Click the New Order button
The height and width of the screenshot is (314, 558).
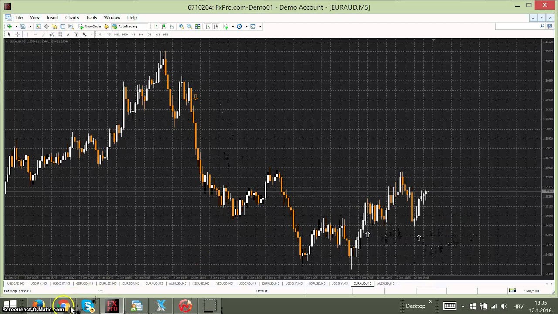pos(90,27)
